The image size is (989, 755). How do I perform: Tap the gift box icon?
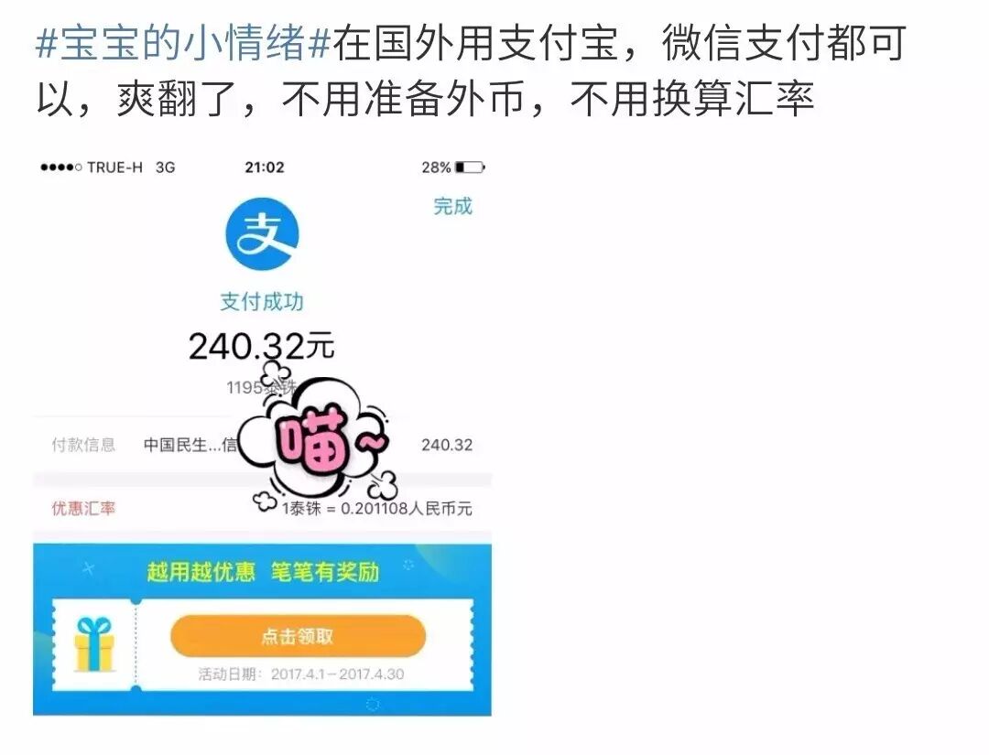click(x=94, y=644)
